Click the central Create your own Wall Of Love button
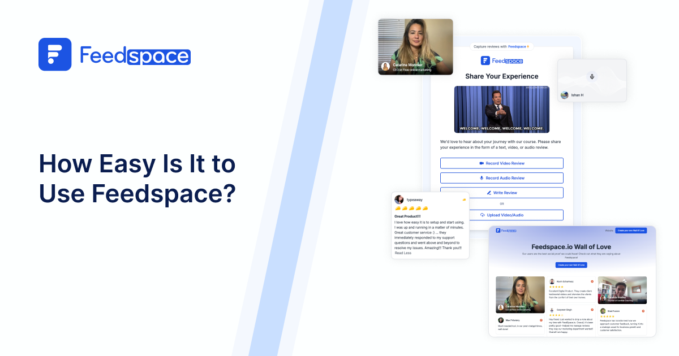Viewport: 679px width, 356px height. click(571, 264)
